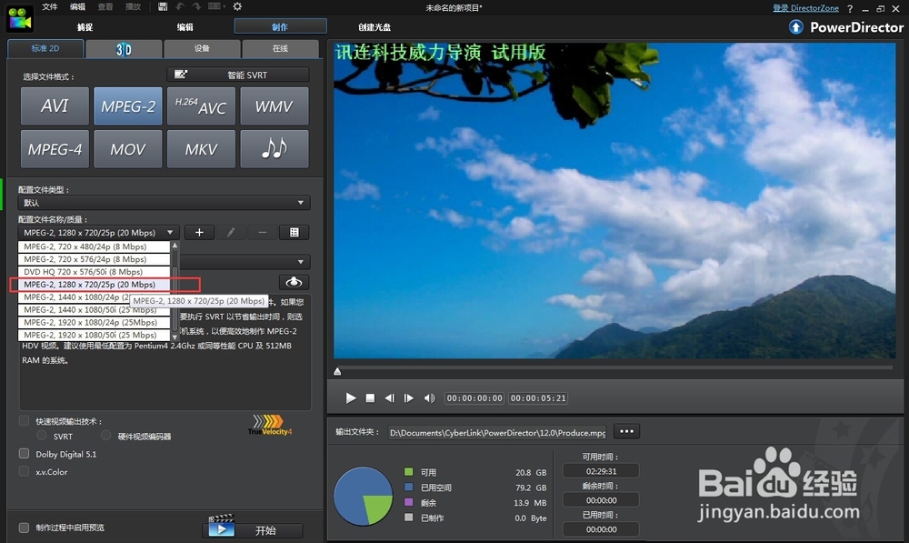Enable fast video rendering technology checkbox
This screenshot has width=909, height=543.
pos(24,420)
